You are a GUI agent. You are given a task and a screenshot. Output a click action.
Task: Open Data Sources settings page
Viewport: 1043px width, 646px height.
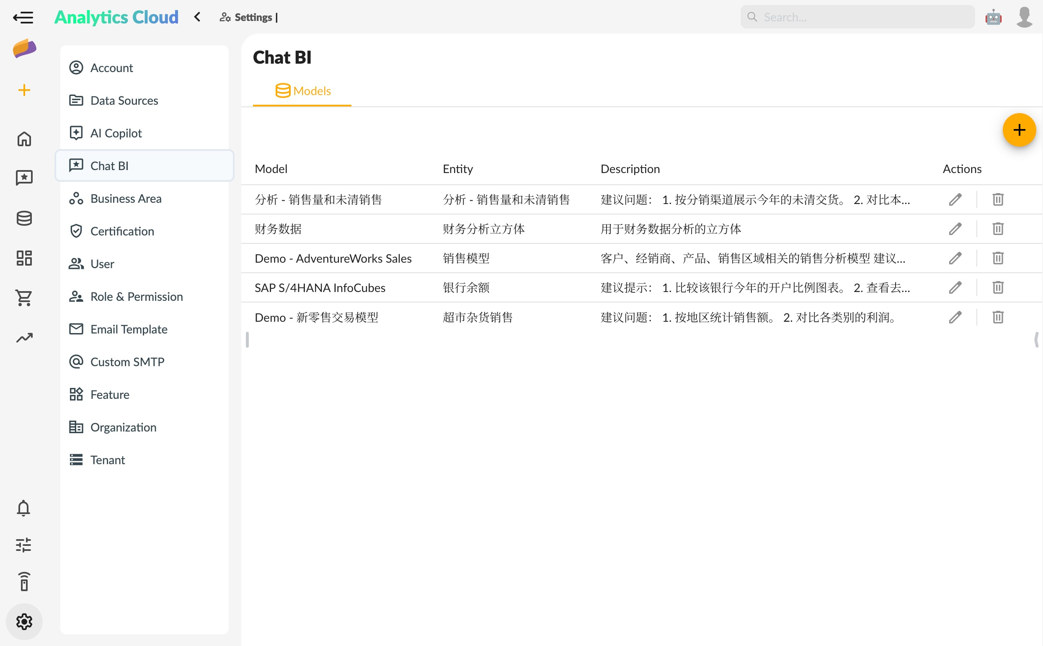click(124, 101)
